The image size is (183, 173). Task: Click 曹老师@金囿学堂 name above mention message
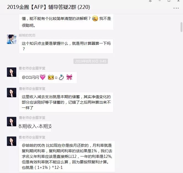tap(32, 68)
